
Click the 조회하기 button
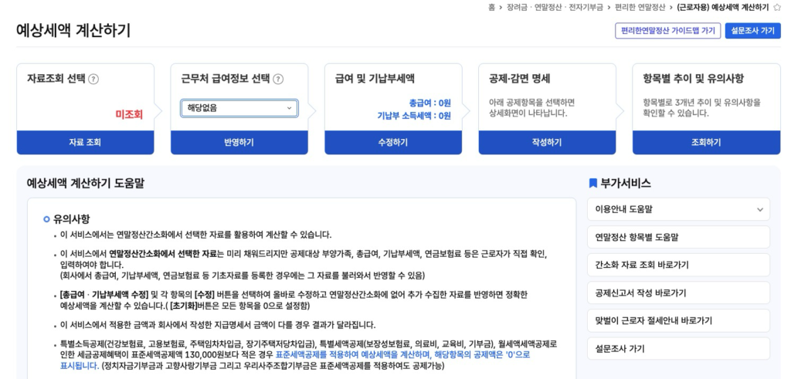tap(706, 143)
